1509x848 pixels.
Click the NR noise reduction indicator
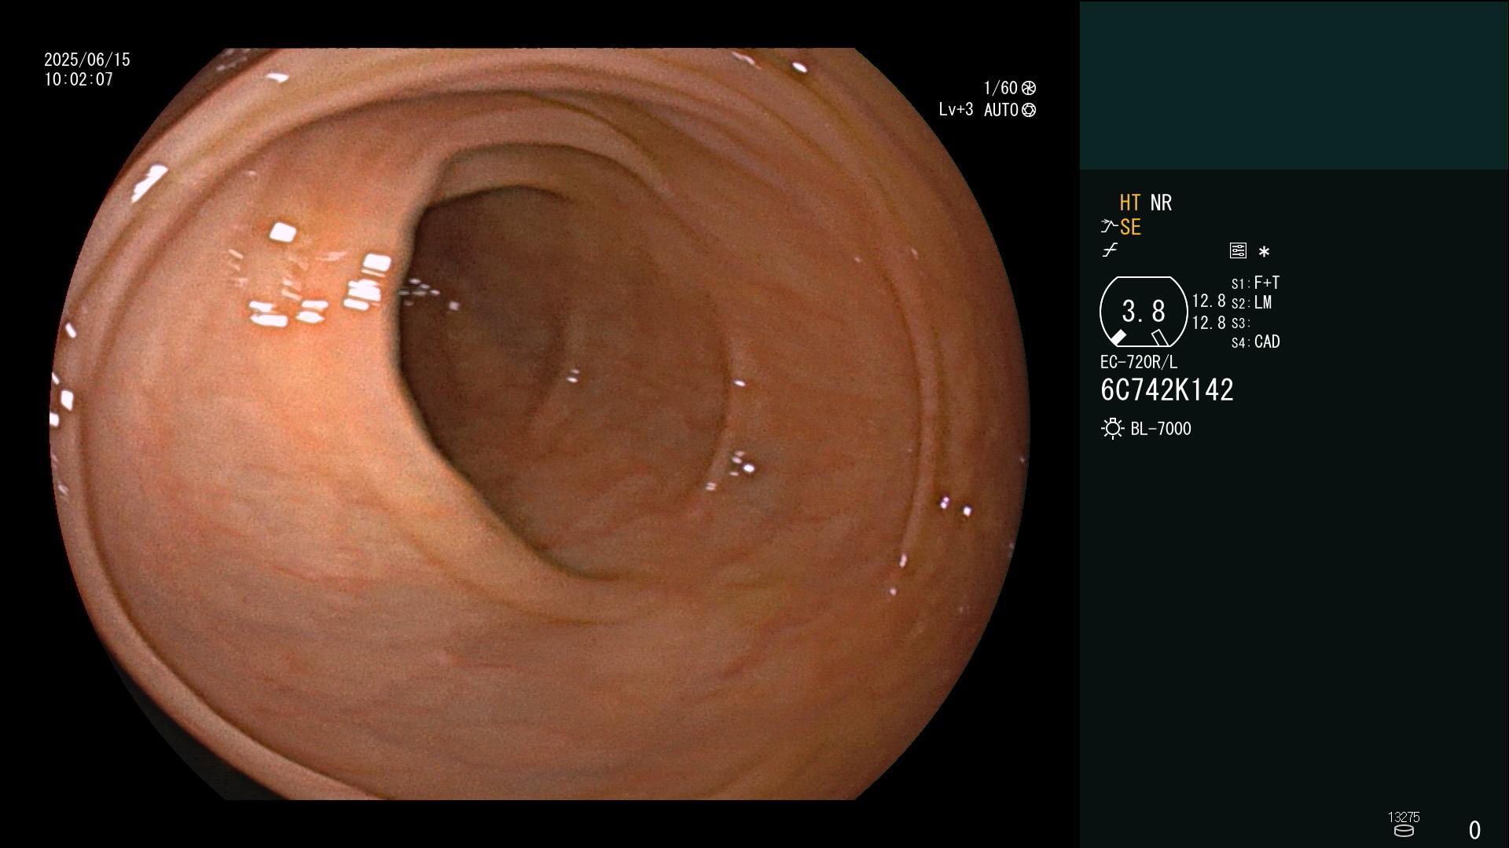coord(1161,203)
